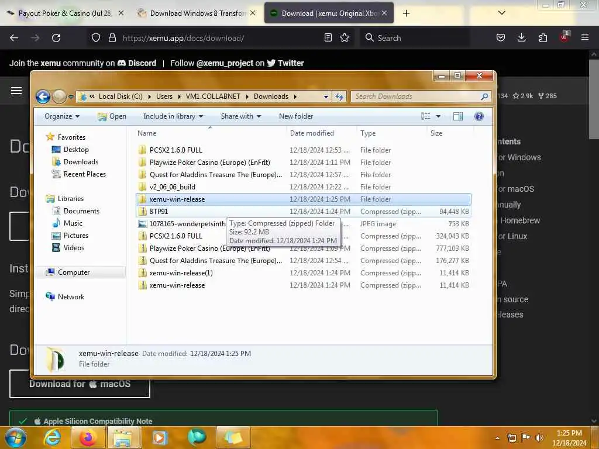Click VM1.COLLABNET breadcrumb segment
The width and height of the screenshot is (599, 449).
click(213, 96)
